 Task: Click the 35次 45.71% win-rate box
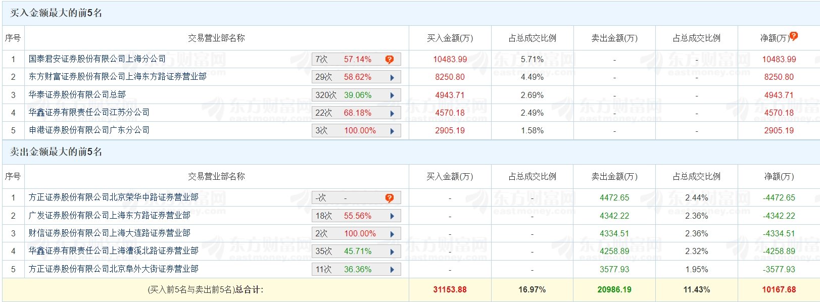pos(356,251)
